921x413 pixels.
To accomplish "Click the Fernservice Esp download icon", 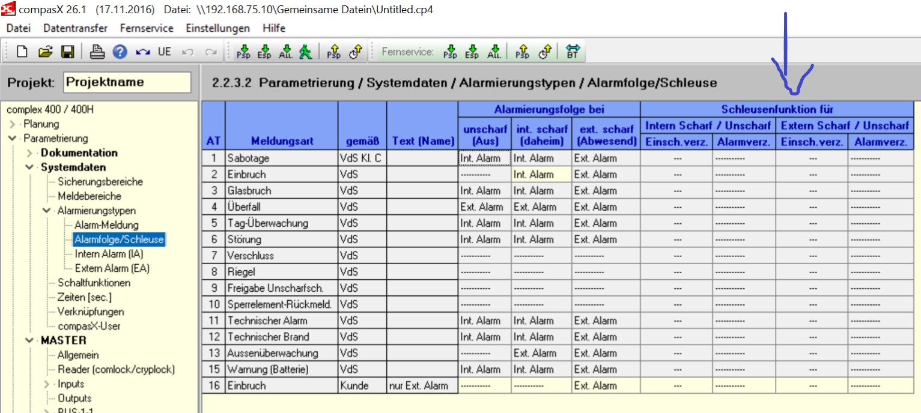I will [472, 52].
